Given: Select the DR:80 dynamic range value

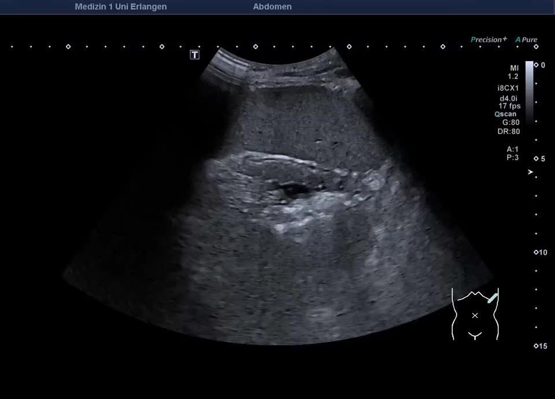Looking at the screenshot, I should click(x=509, y=131).
